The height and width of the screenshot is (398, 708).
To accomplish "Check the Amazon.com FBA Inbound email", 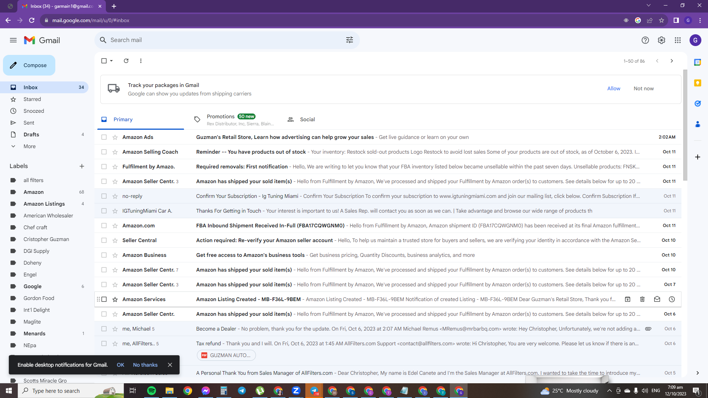I will point(104,226).
